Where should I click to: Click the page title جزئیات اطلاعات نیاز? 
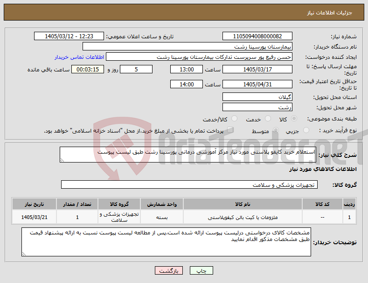tap(329, 13)
